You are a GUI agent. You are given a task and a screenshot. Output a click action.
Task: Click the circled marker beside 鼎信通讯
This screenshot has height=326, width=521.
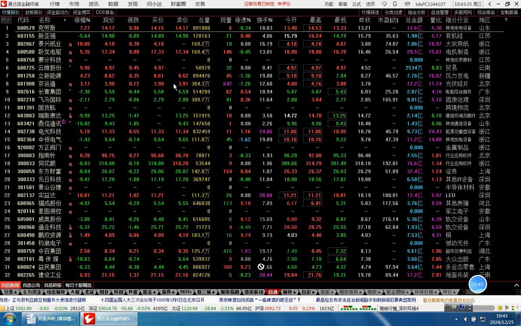pyautogui.click(x=64, y=122)
